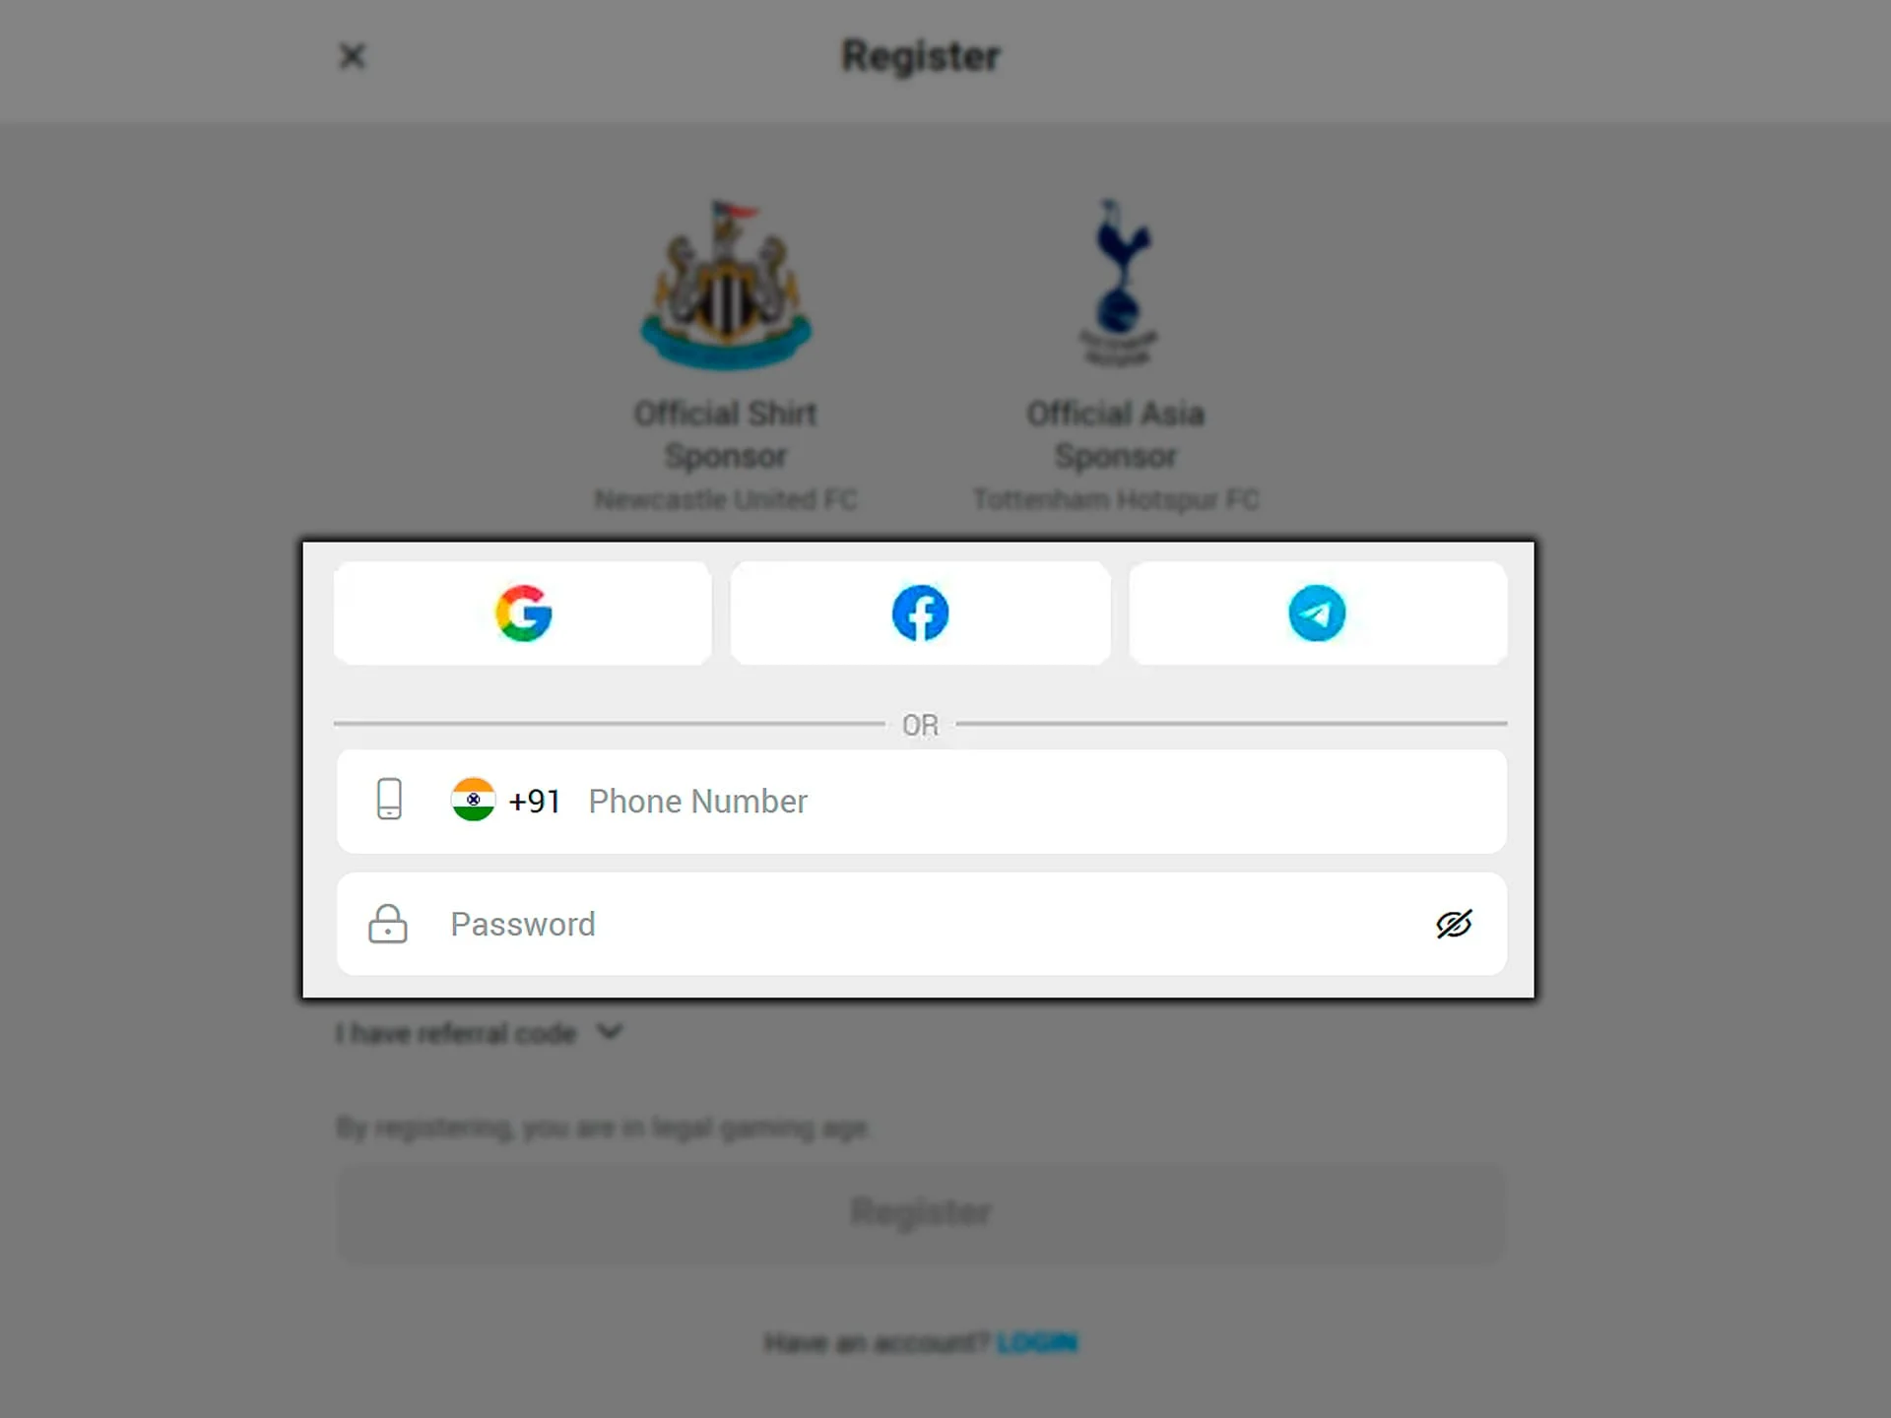Toggle the referral code expander dropdown
The image size is (1891, 1418).
[x=477, y=1032]
